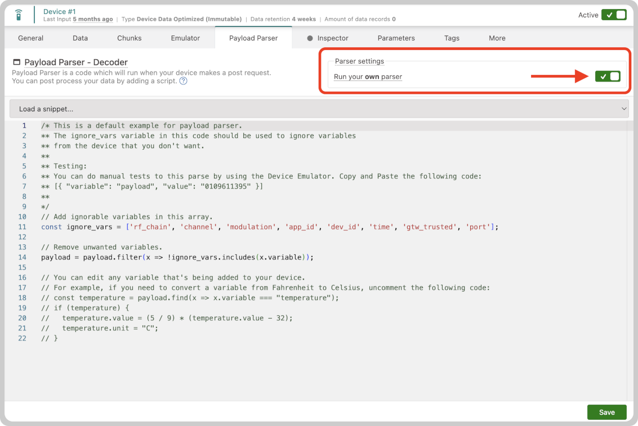Toggle the Active device switch
Screen dimensions: 638x426
point(614,15)
